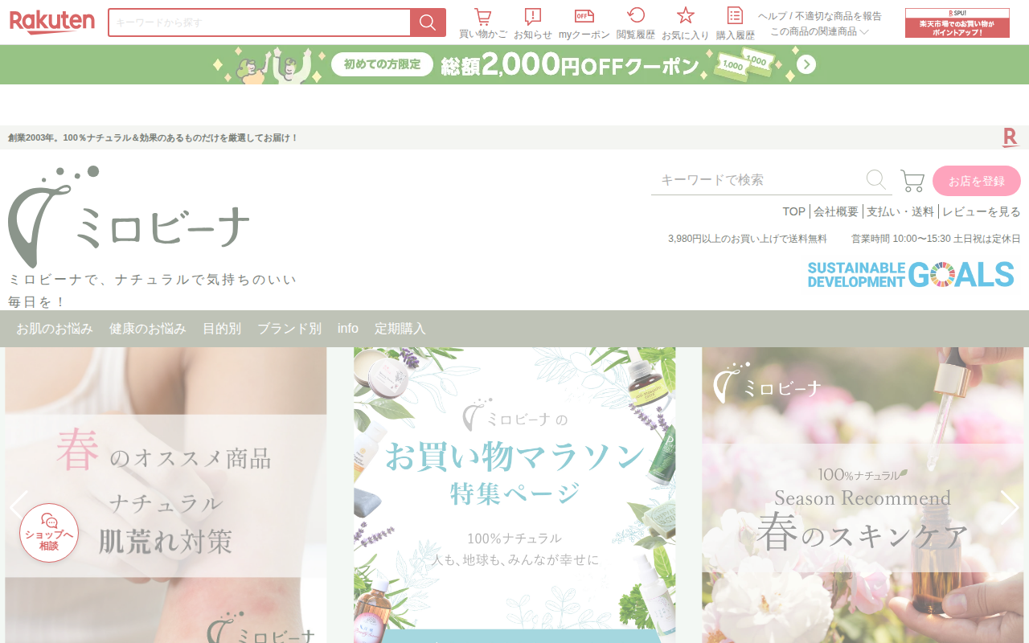Screen dimensions: 1029x643
Task: Click the SPU point-up banner
Action: [x=957, y=23]
